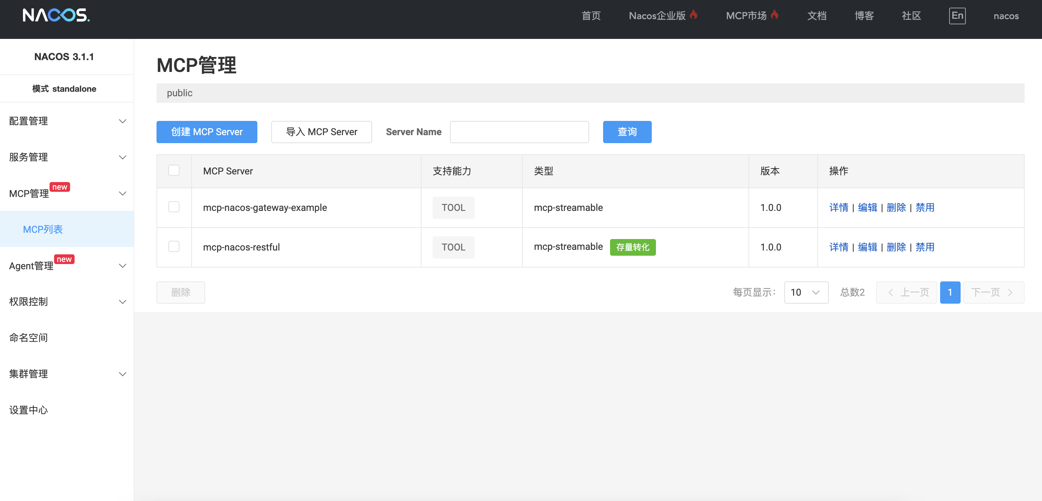Expand the Agent管理 sidebar menu
Image resolution: width=1042 pixels, height=501 pixels.
tap(67, 265)
